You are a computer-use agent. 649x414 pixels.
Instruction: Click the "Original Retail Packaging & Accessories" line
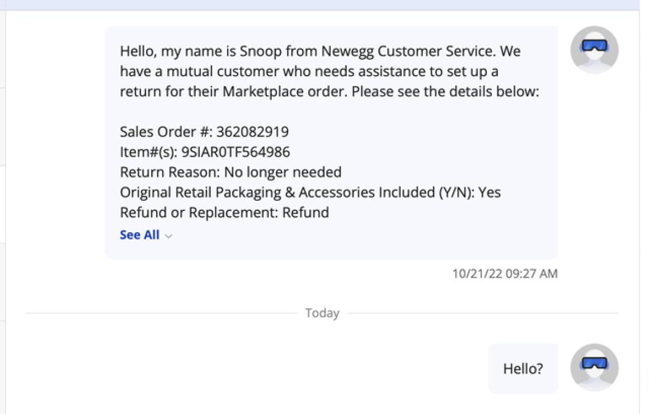pyautogui.click(x=310, y=192)
